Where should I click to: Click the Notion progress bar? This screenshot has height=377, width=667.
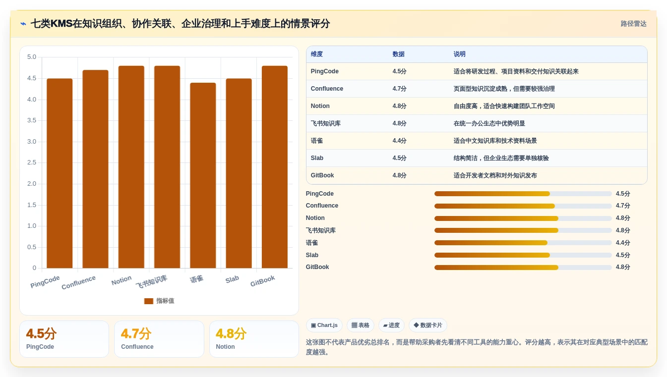pyautogui.click(x=523, y=218)
